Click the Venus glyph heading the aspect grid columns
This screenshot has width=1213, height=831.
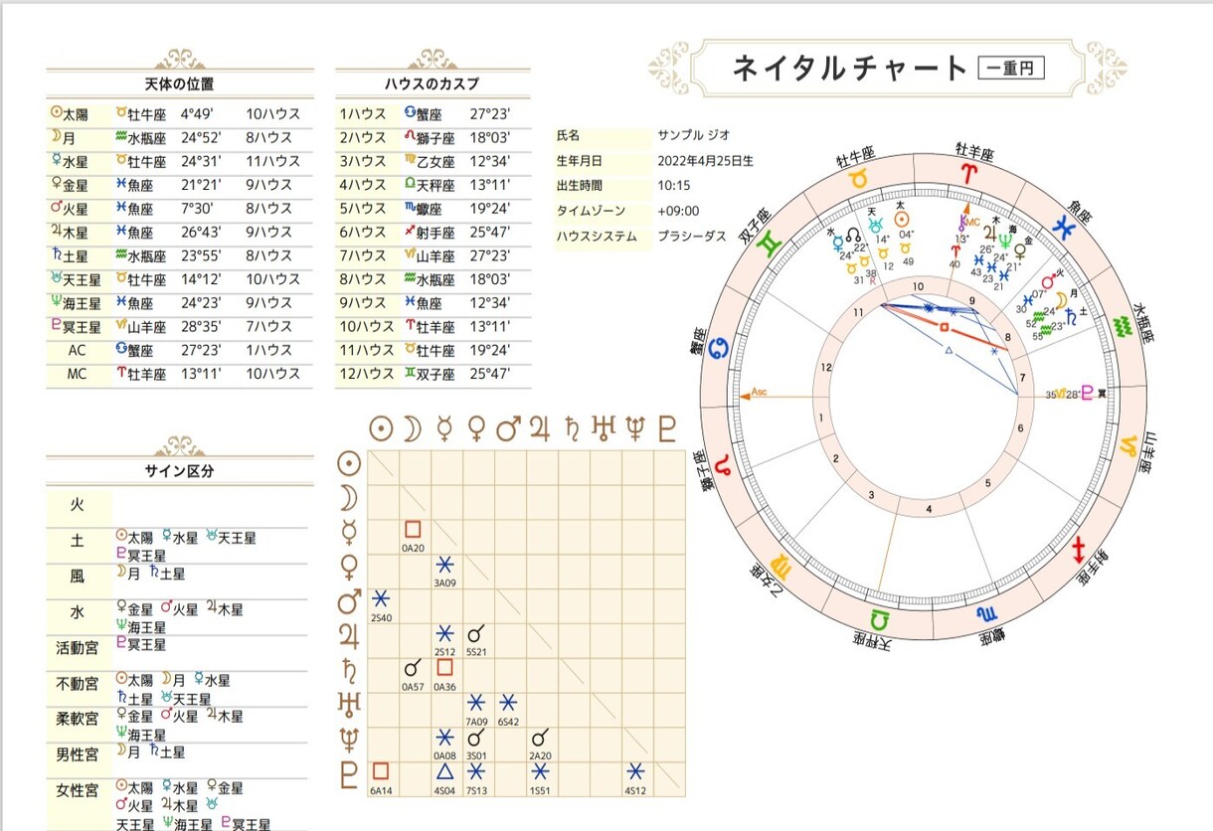pyautogui.click(x=476, y=428)
